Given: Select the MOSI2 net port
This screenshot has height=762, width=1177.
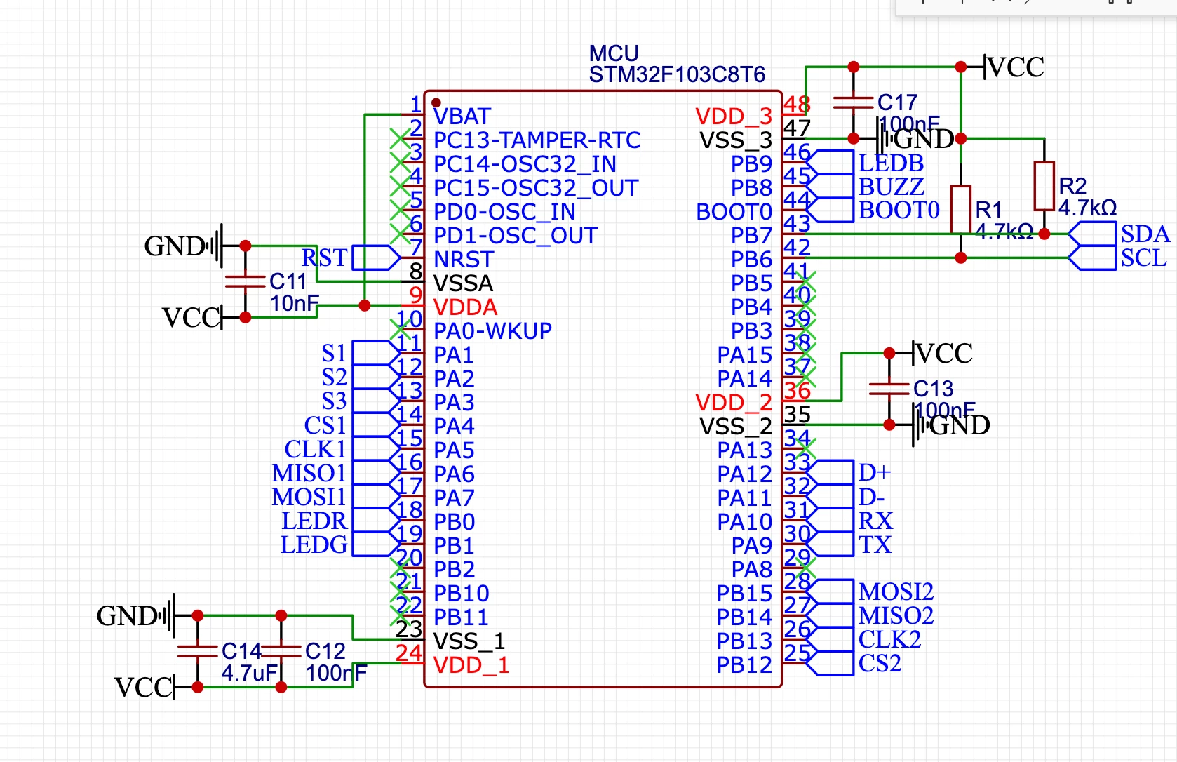Looking at the screenshot, I should tap(870, 591).
